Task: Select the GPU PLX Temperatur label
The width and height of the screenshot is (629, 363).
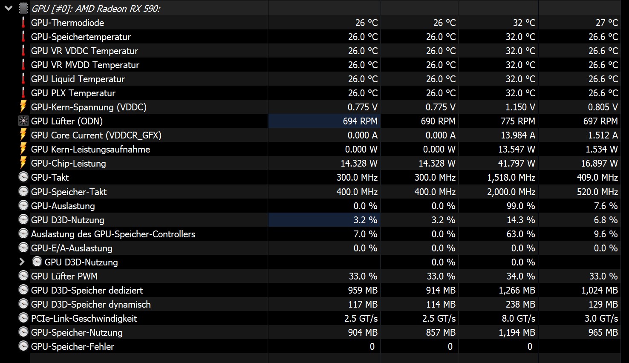Action: [x=73, y=93]
